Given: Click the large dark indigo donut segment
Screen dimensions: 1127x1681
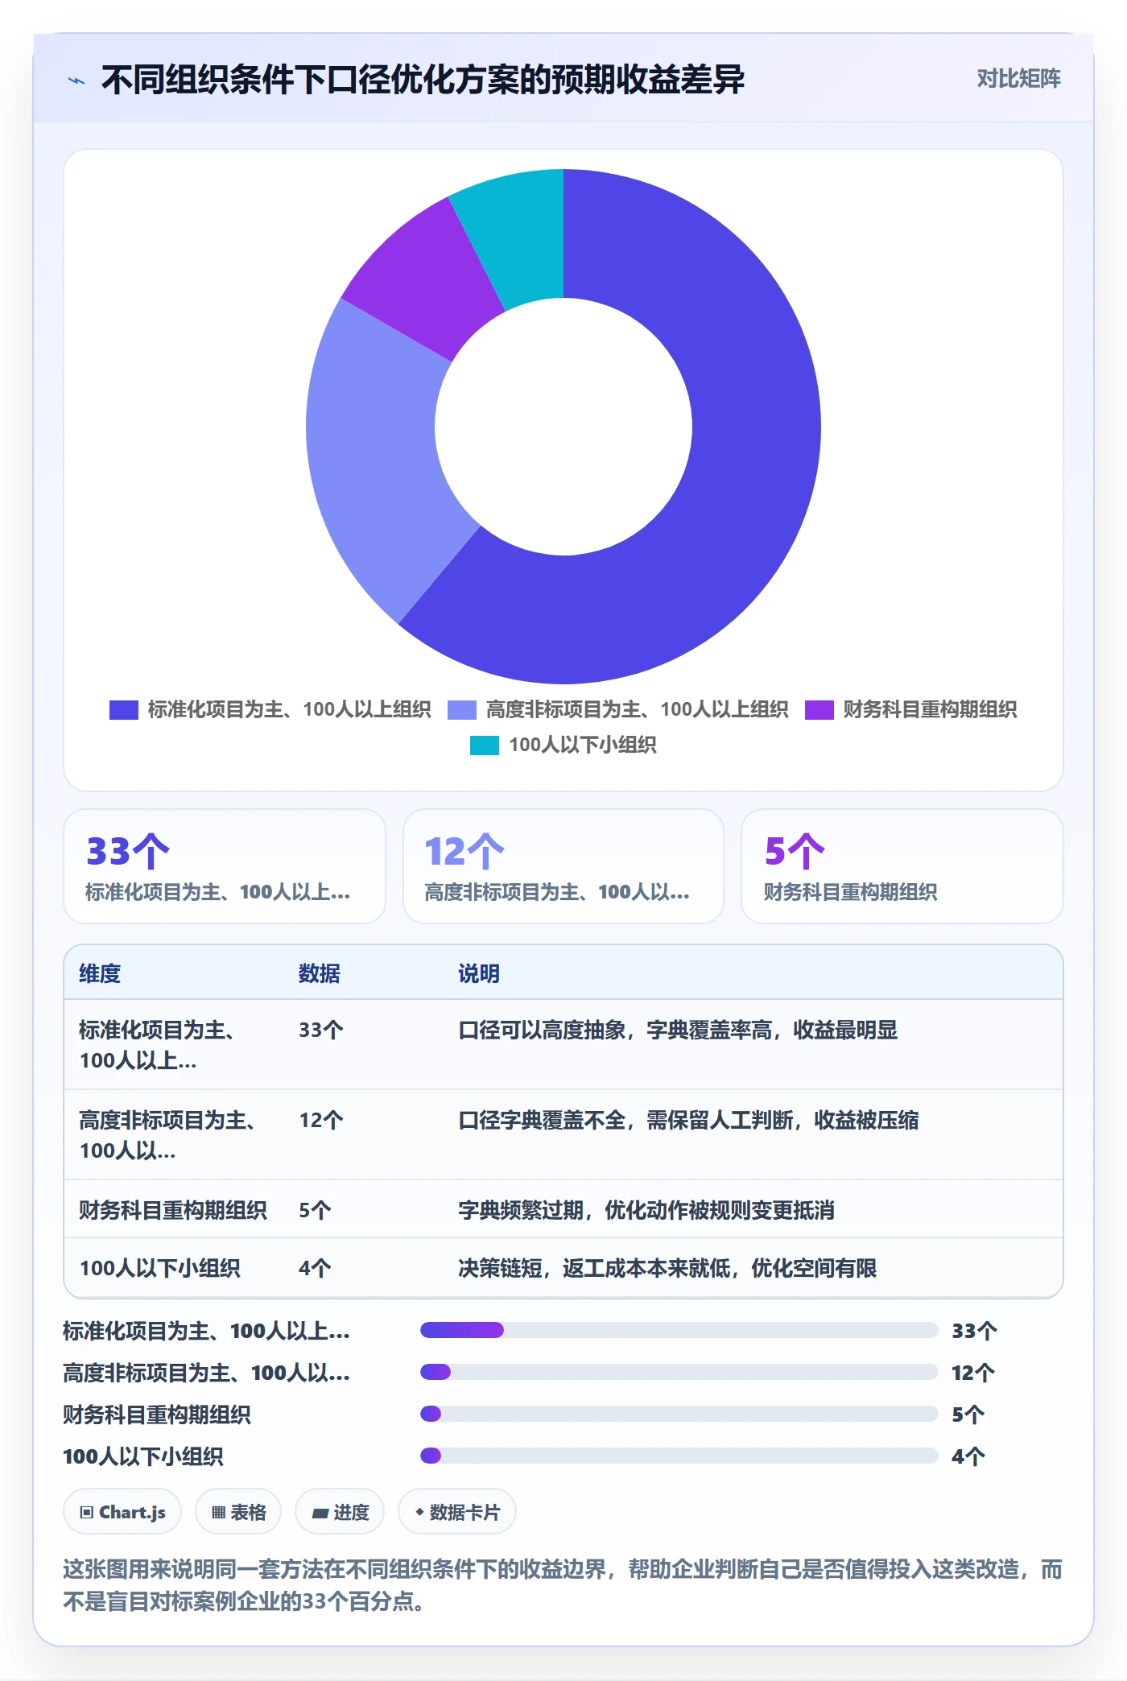Looking at the screenshot, I should 741,499.
